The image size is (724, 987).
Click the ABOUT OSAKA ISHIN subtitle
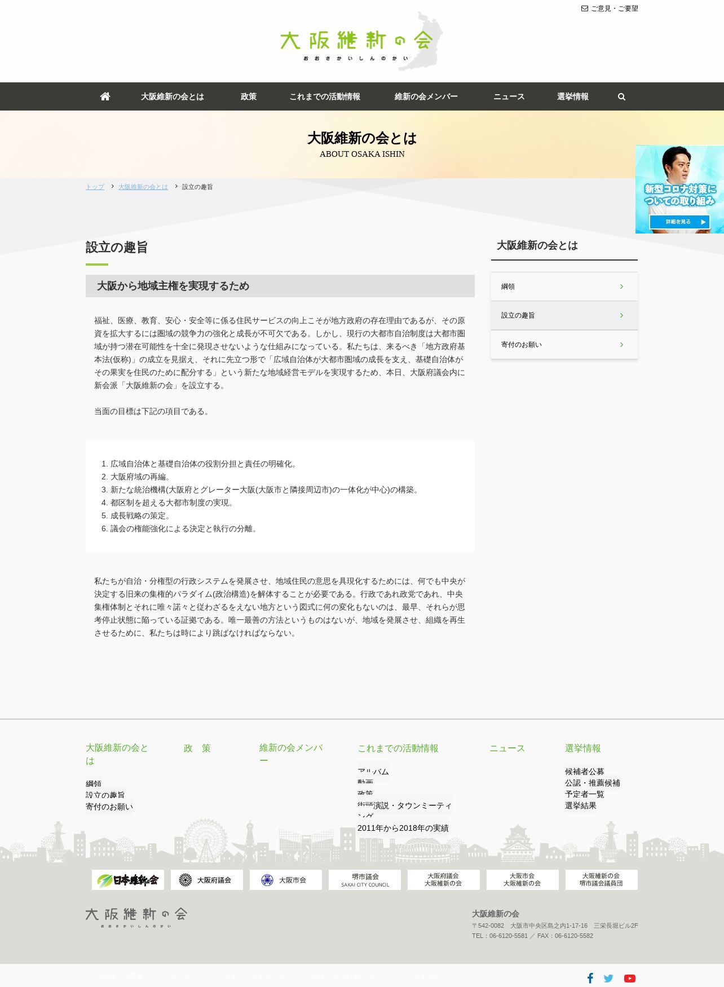tap(362, 154)
